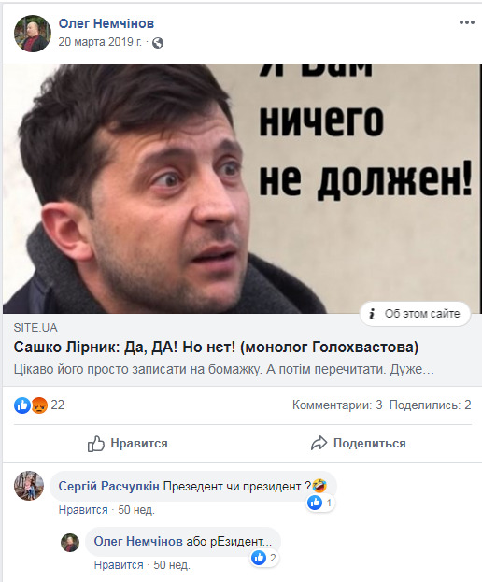The image size is (482, 582).
Task: Expand the Комментарии: 3 list
Action: click(x=337, y=405)
